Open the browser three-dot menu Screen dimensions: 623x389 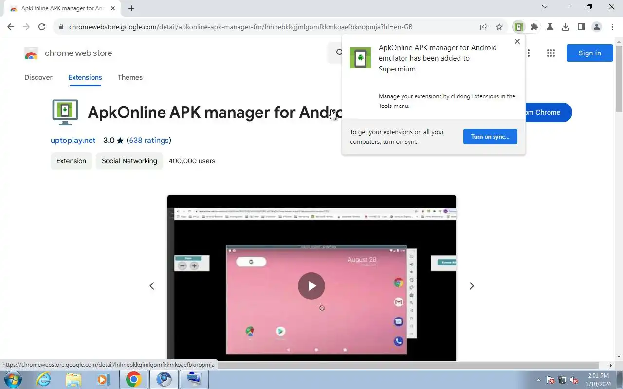612,27
